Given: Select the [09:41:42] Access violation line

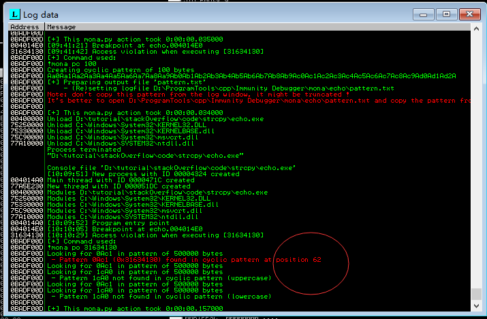Looking at the screenshot, I should [155, 52].
